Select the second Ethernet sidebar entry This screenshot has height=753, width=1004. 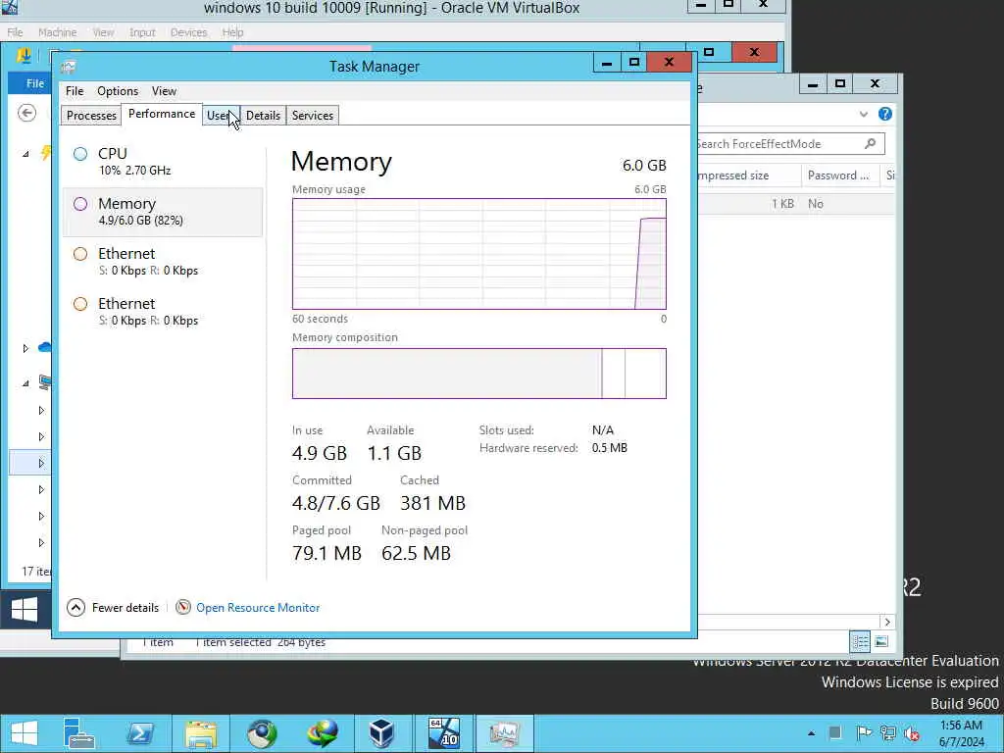[x=163, y=312]
